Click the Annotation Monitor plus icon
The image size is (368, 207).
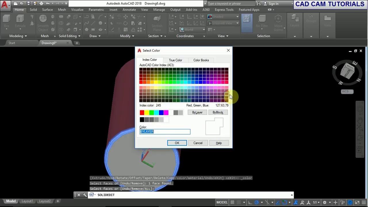click(335, 202)
